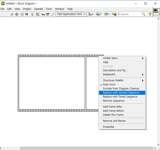The width and height of the screenshot is (160, 150).
Task: Choose Remove and Rewire
Action: (x=122, y=121)
